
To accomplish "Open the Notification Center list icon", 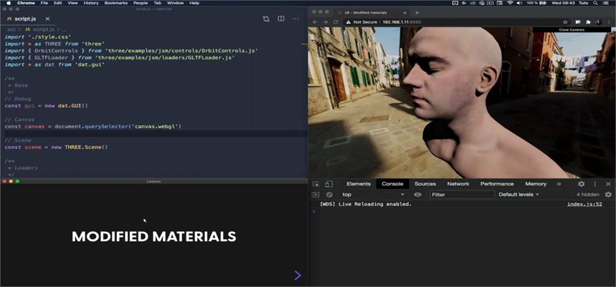I will pyautogui.click(x=607, y=2).
